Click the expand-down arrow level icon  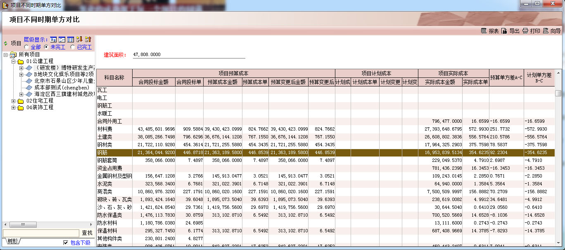79,40
